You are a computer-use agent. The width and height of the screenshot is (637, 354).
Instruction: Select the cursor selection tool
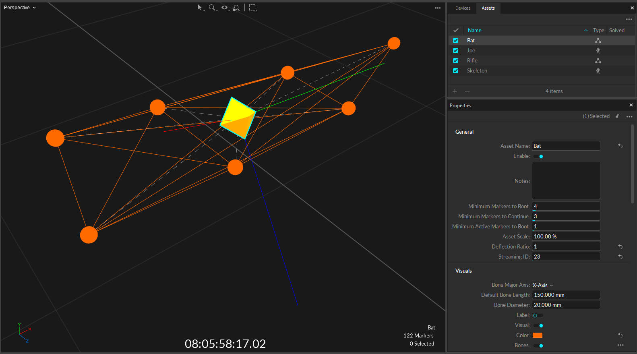(x=200, y=8)
